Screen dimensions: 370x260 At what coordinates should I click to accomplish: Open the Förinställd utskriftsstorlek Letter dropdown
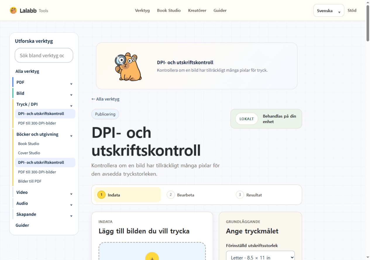pos(260,256)
